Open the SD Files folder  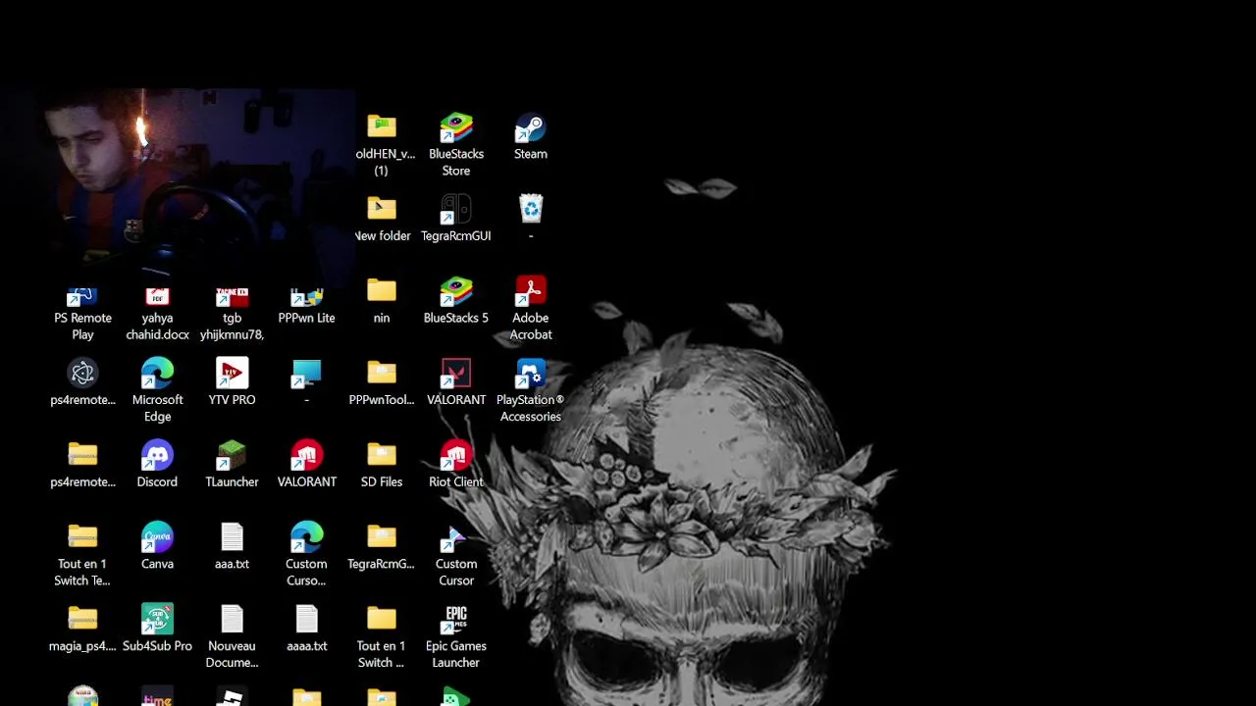382,465
